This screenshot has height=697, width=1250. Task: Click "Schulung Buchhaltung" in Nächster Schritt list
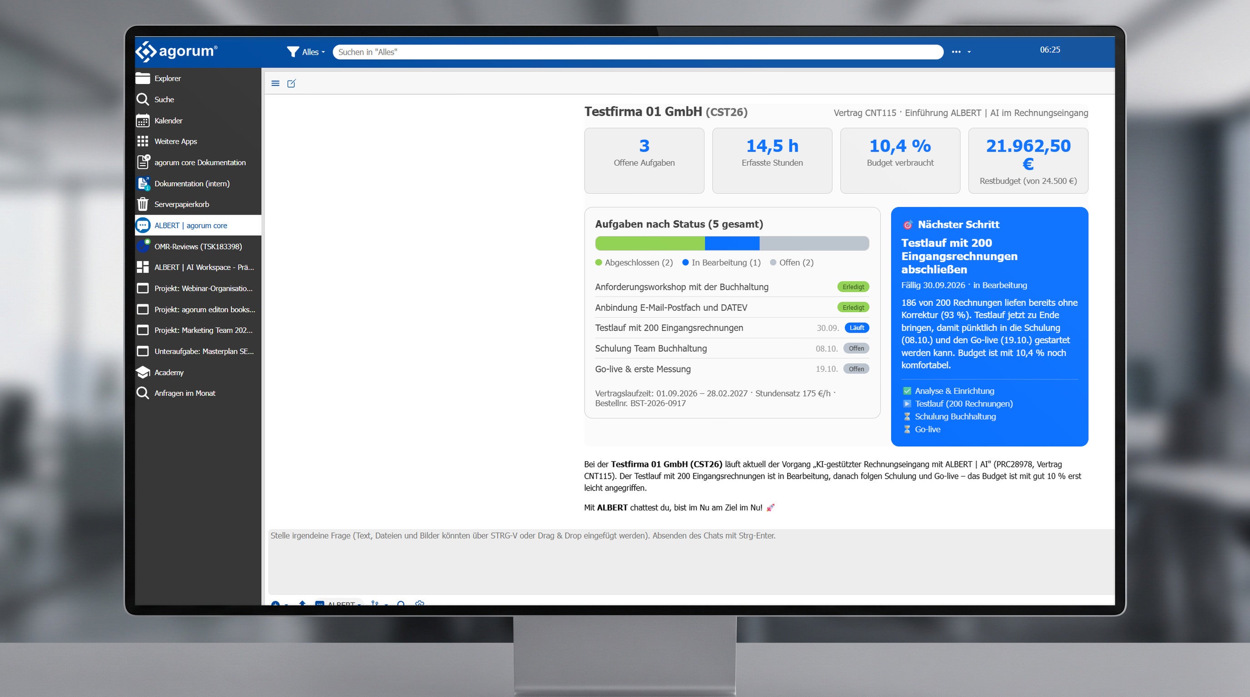[955, 417]
